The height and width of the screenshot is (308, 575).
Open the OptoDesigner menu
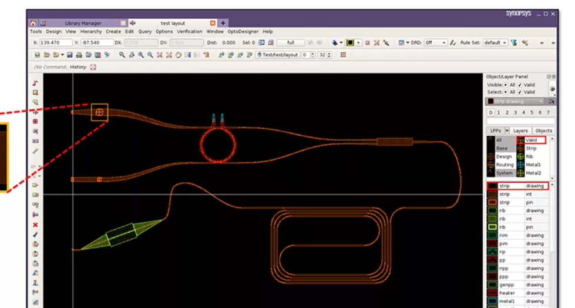[x=243, y=32]
